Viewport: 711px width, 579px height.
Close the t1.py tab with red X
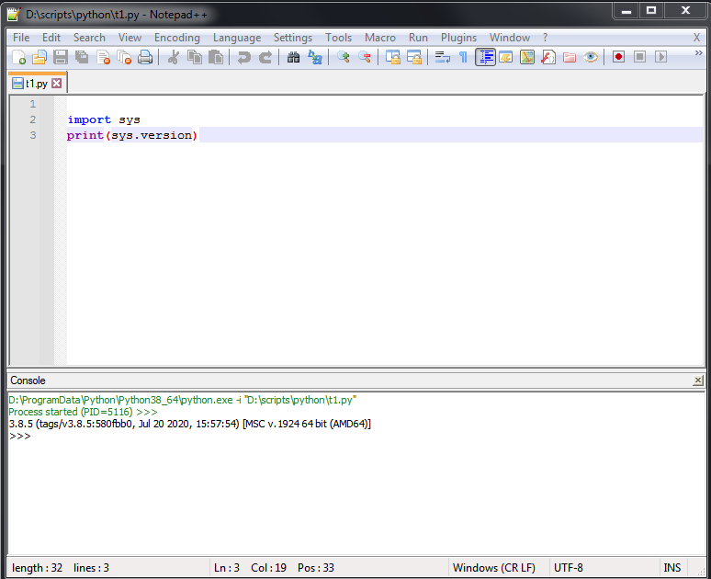(57, 83)
